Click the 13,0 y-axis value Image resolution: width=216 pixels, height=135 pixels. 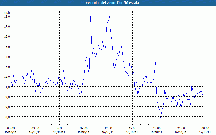pos(7,67)
